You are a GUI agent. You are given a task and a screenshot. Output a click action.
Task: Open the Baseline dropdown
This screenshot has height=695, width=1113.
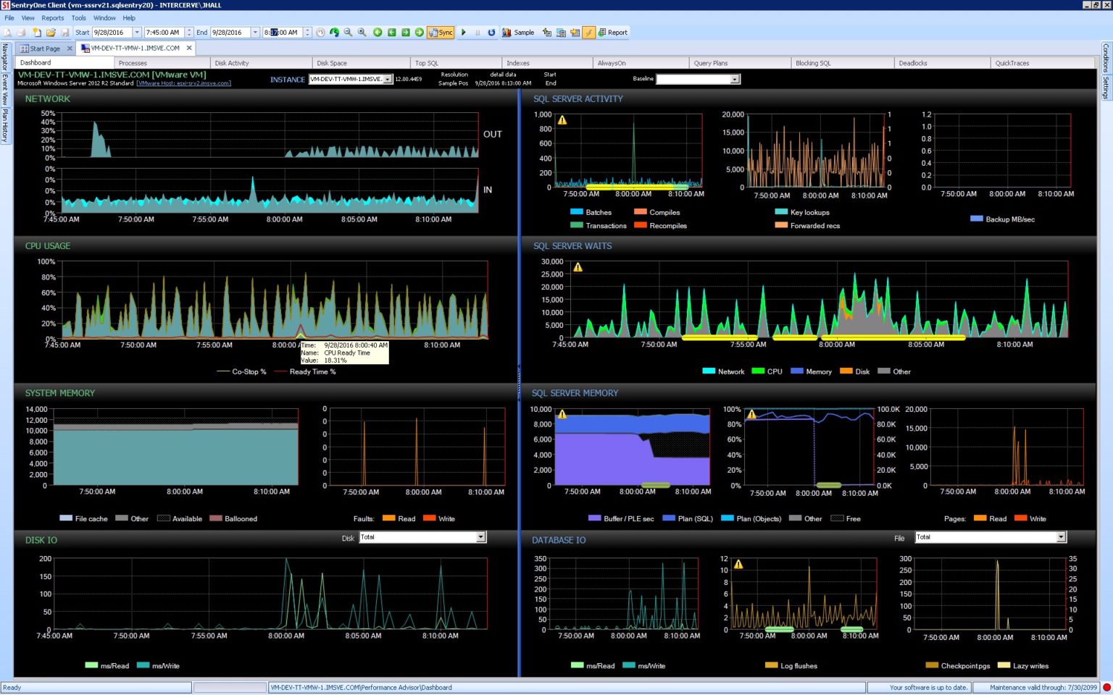[x=735, y=80]
